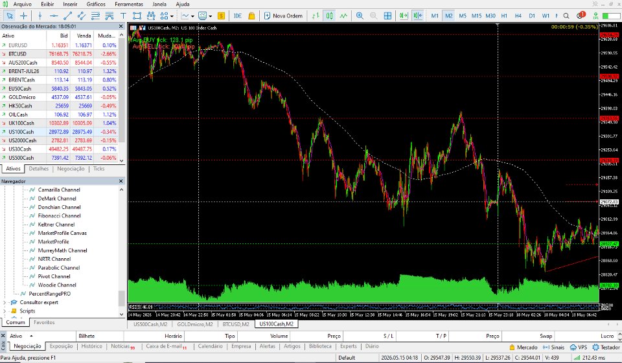Open dropdown arrow next to objects icon
622x363 pixels.
(172, 16)
